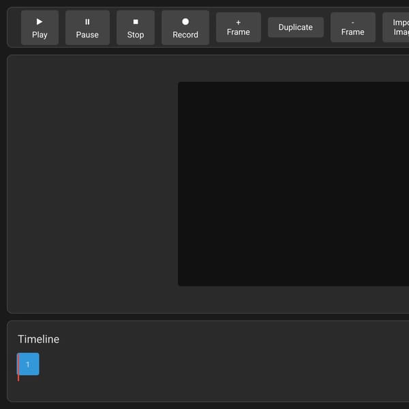Click the Import Image button
The height and width of the screenshot is (409, 409).
tap(397, 27)
